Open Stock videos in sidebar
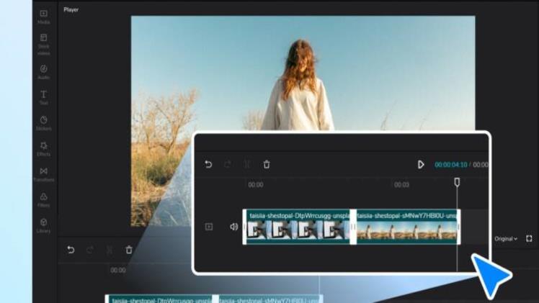The image size is (539, 303). pos(43,42)
